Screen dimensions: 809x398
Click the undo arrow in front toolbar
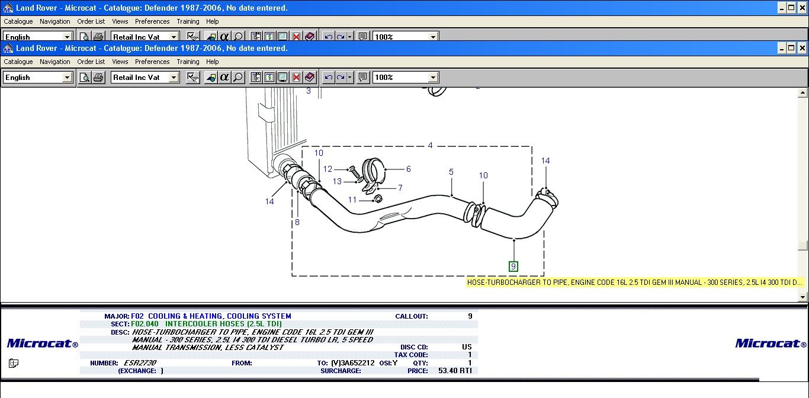tap(329, 78)
